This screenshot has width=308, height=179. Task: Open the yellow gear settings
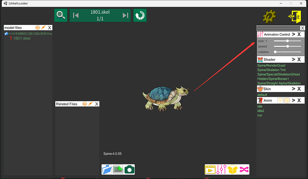click(269, 16)
